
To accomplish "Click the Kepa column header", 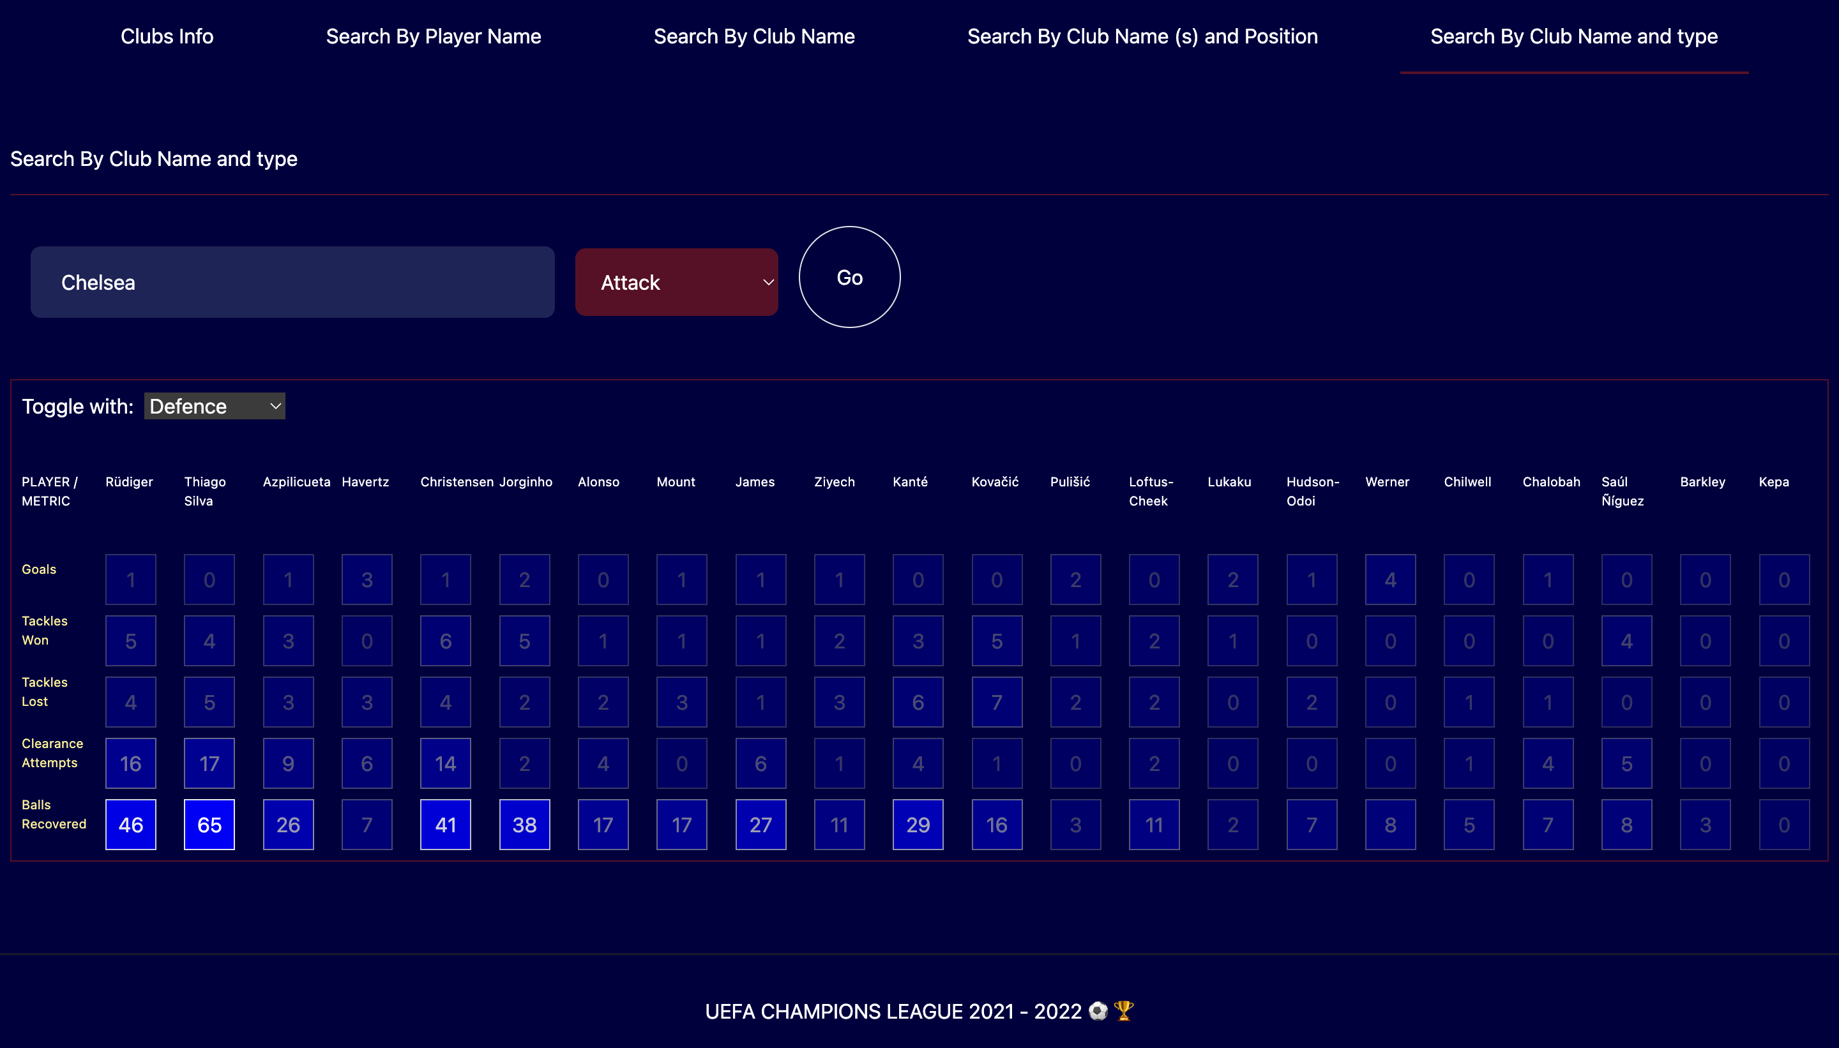I will click(1773, 481).
